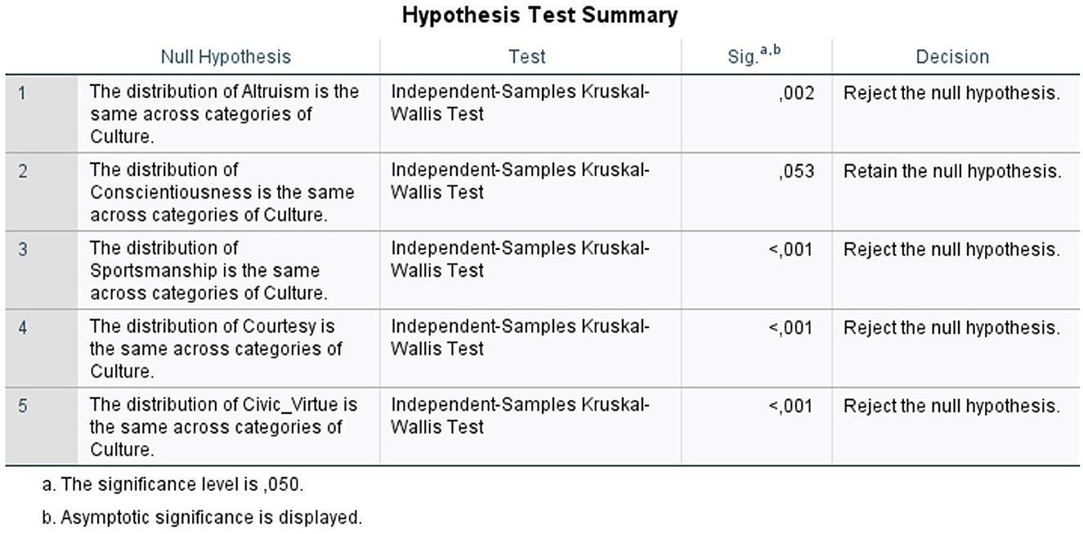Click the Civic_Virtue null hypothesis text

tap(223, 426)
